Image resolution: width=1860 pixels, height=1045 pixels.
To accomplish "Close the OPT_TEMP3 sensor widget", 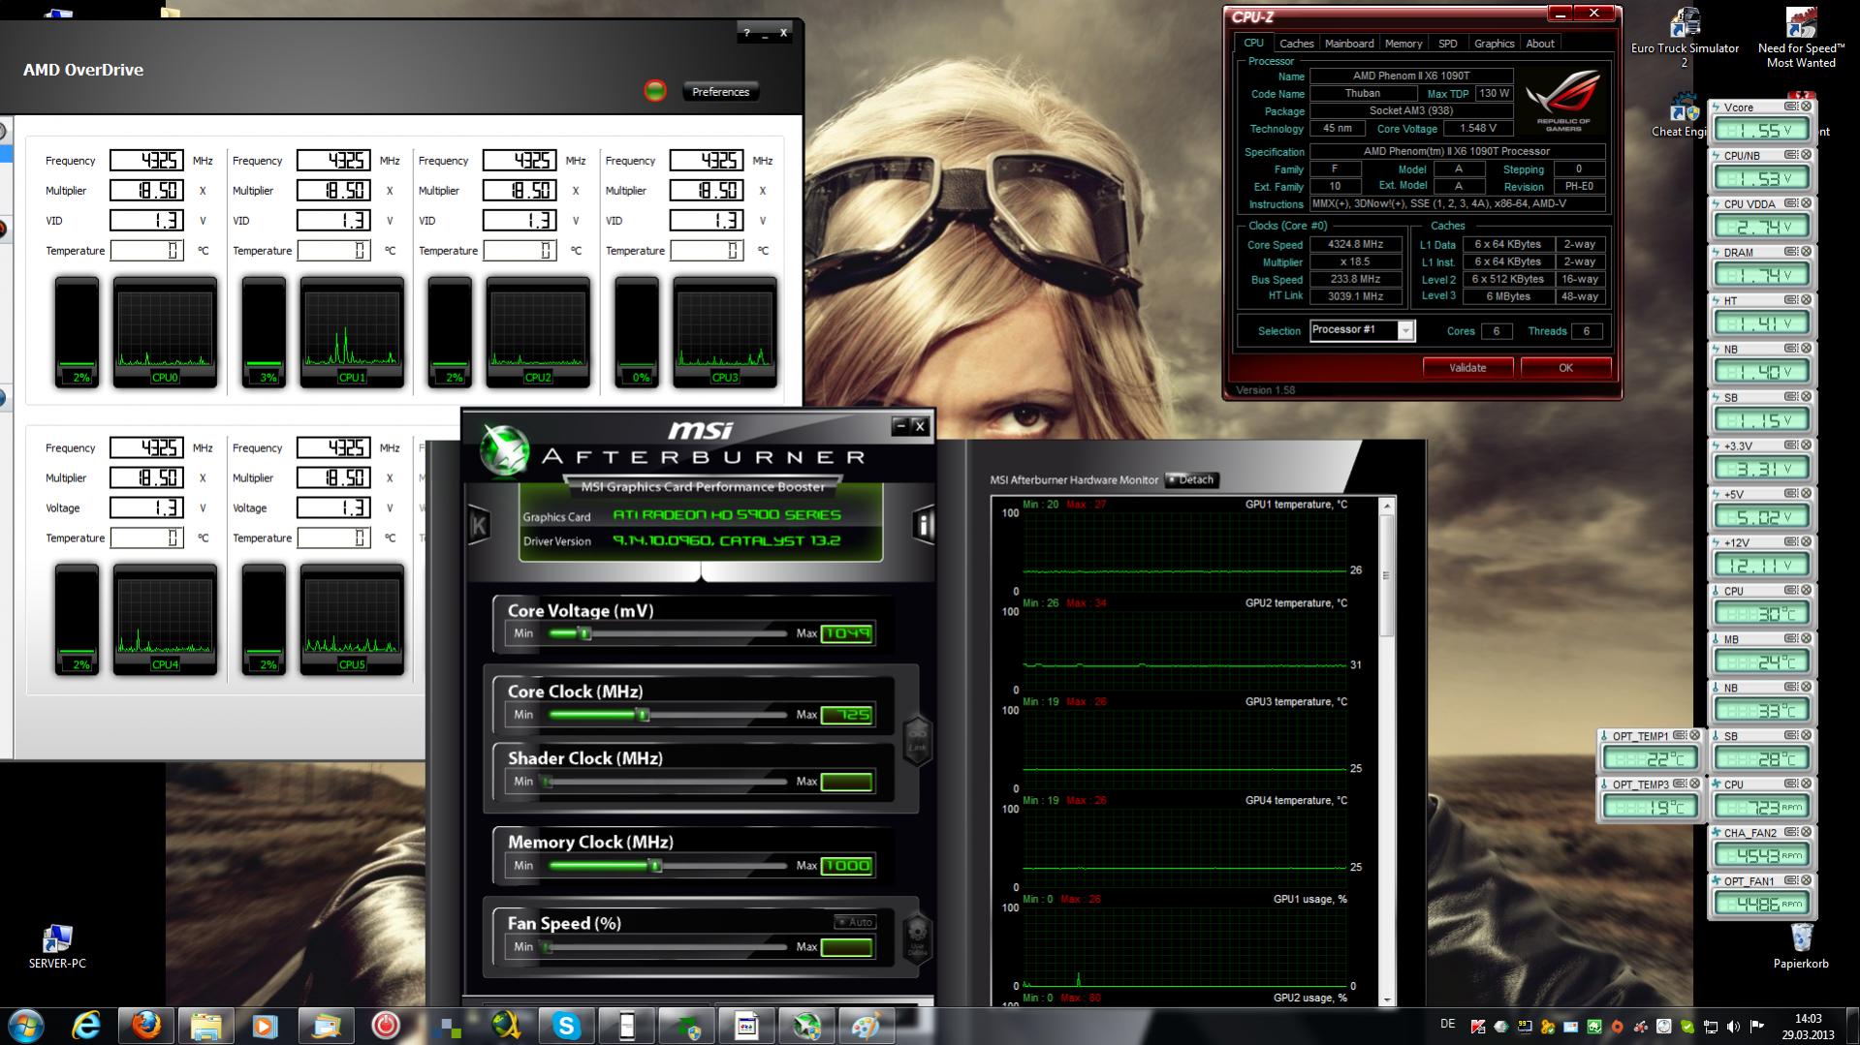I will (x=1694, y=784).
